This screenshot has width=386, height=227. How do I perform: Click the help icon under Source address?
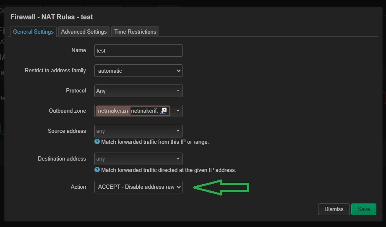[x=97, y=142]
